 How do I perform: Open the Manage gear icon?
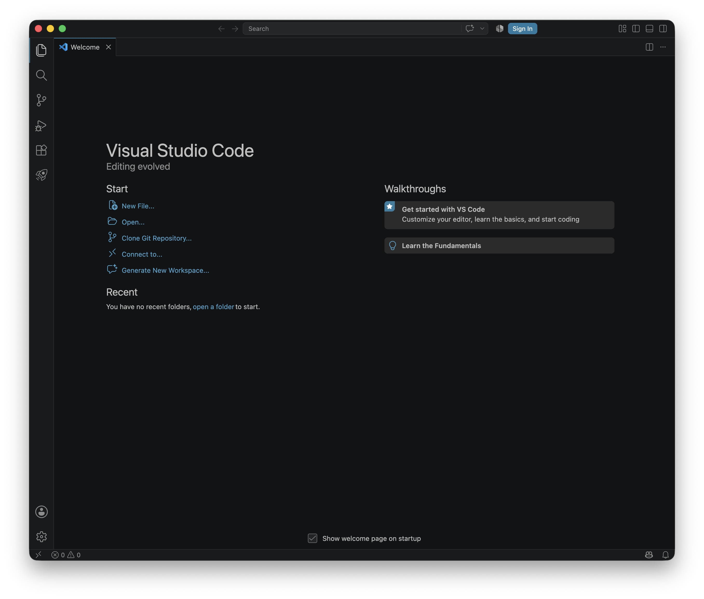tap(42, 536)
